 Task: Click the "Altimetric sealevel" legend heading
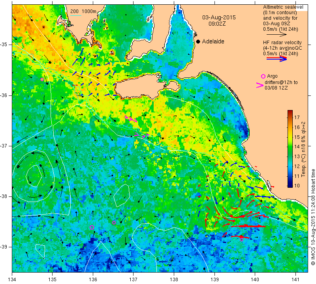283,7
